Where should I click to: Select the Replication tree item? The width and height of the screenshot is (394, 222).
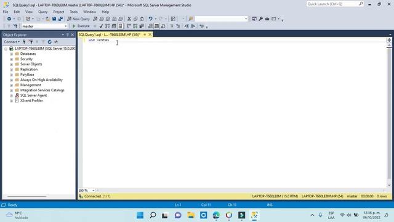click(x=29, y=70)
